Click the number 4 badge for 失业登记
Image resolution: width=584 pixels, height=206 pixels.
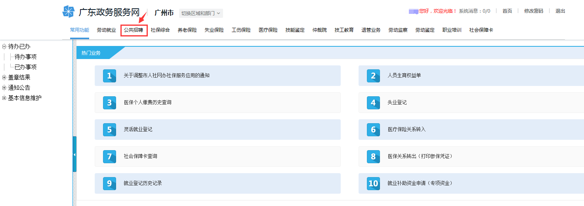373,103
